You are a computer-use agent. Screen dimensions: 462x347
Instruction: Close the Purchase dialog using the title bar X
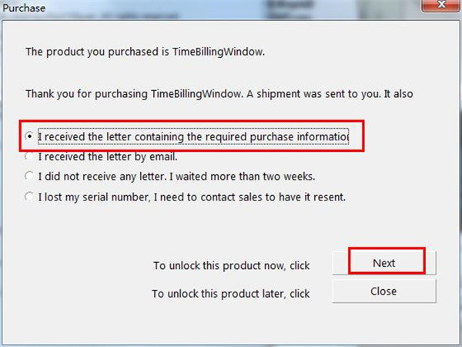click(x=441, y=8)
